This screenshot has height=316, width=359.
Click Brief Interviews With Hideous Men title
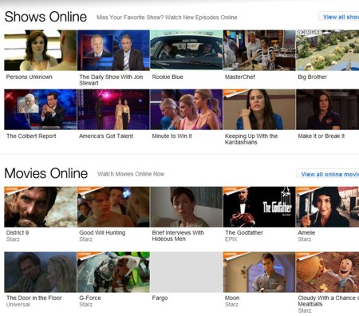pyautogui.click(x=178, y=235)
